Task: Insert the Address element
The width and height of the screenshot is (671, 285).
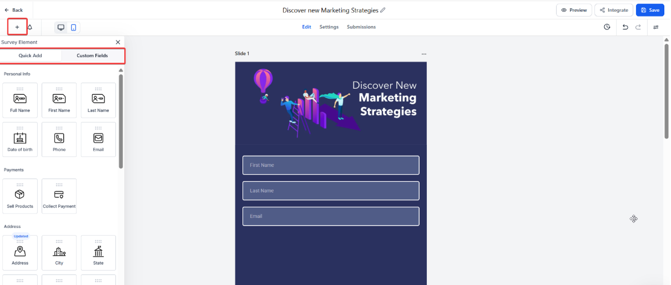Action: pos(20,253)
